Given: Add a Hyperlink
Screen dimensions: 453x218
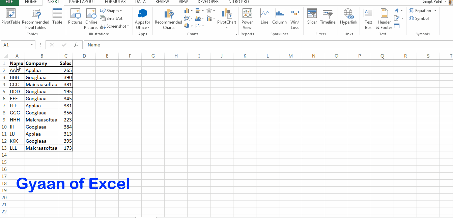Looking at the screenshot, I should point(348,17).
